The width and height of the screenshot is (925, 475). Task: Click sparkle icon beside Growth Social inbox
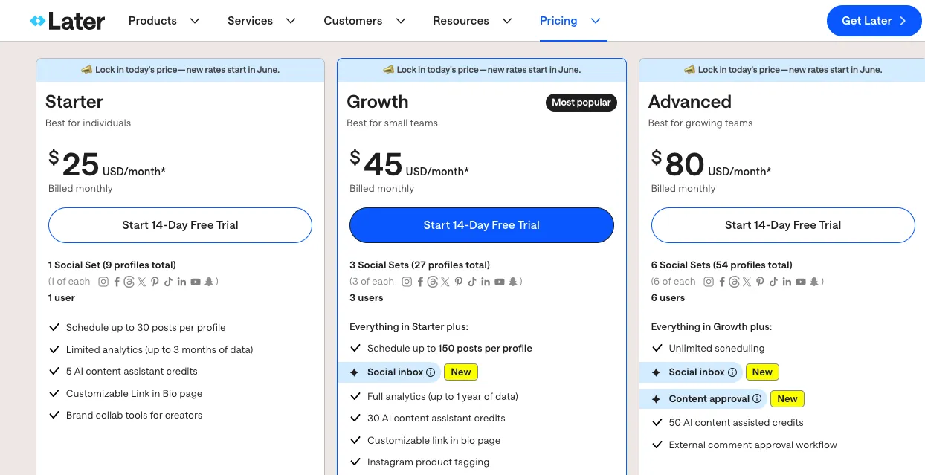pos(354,372)
